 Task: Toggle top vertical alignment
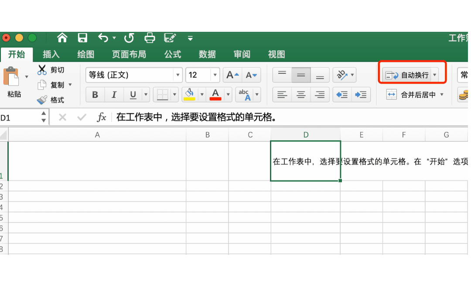point(282,75)
